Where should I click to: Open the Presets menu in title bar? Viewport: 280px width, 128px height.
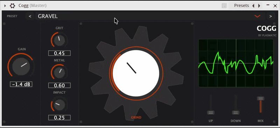[241, 6]
